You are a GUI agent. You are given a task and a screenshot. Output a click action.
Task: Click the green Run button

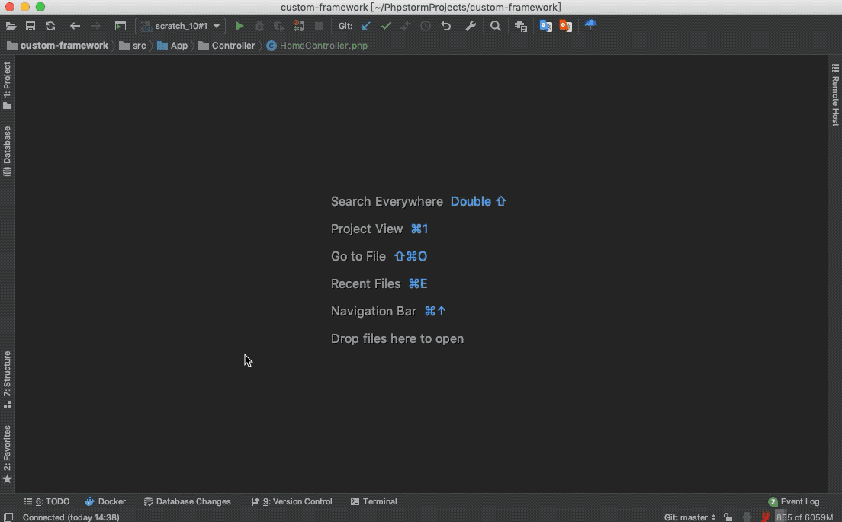pyautogui.click(x=239, y=26)
